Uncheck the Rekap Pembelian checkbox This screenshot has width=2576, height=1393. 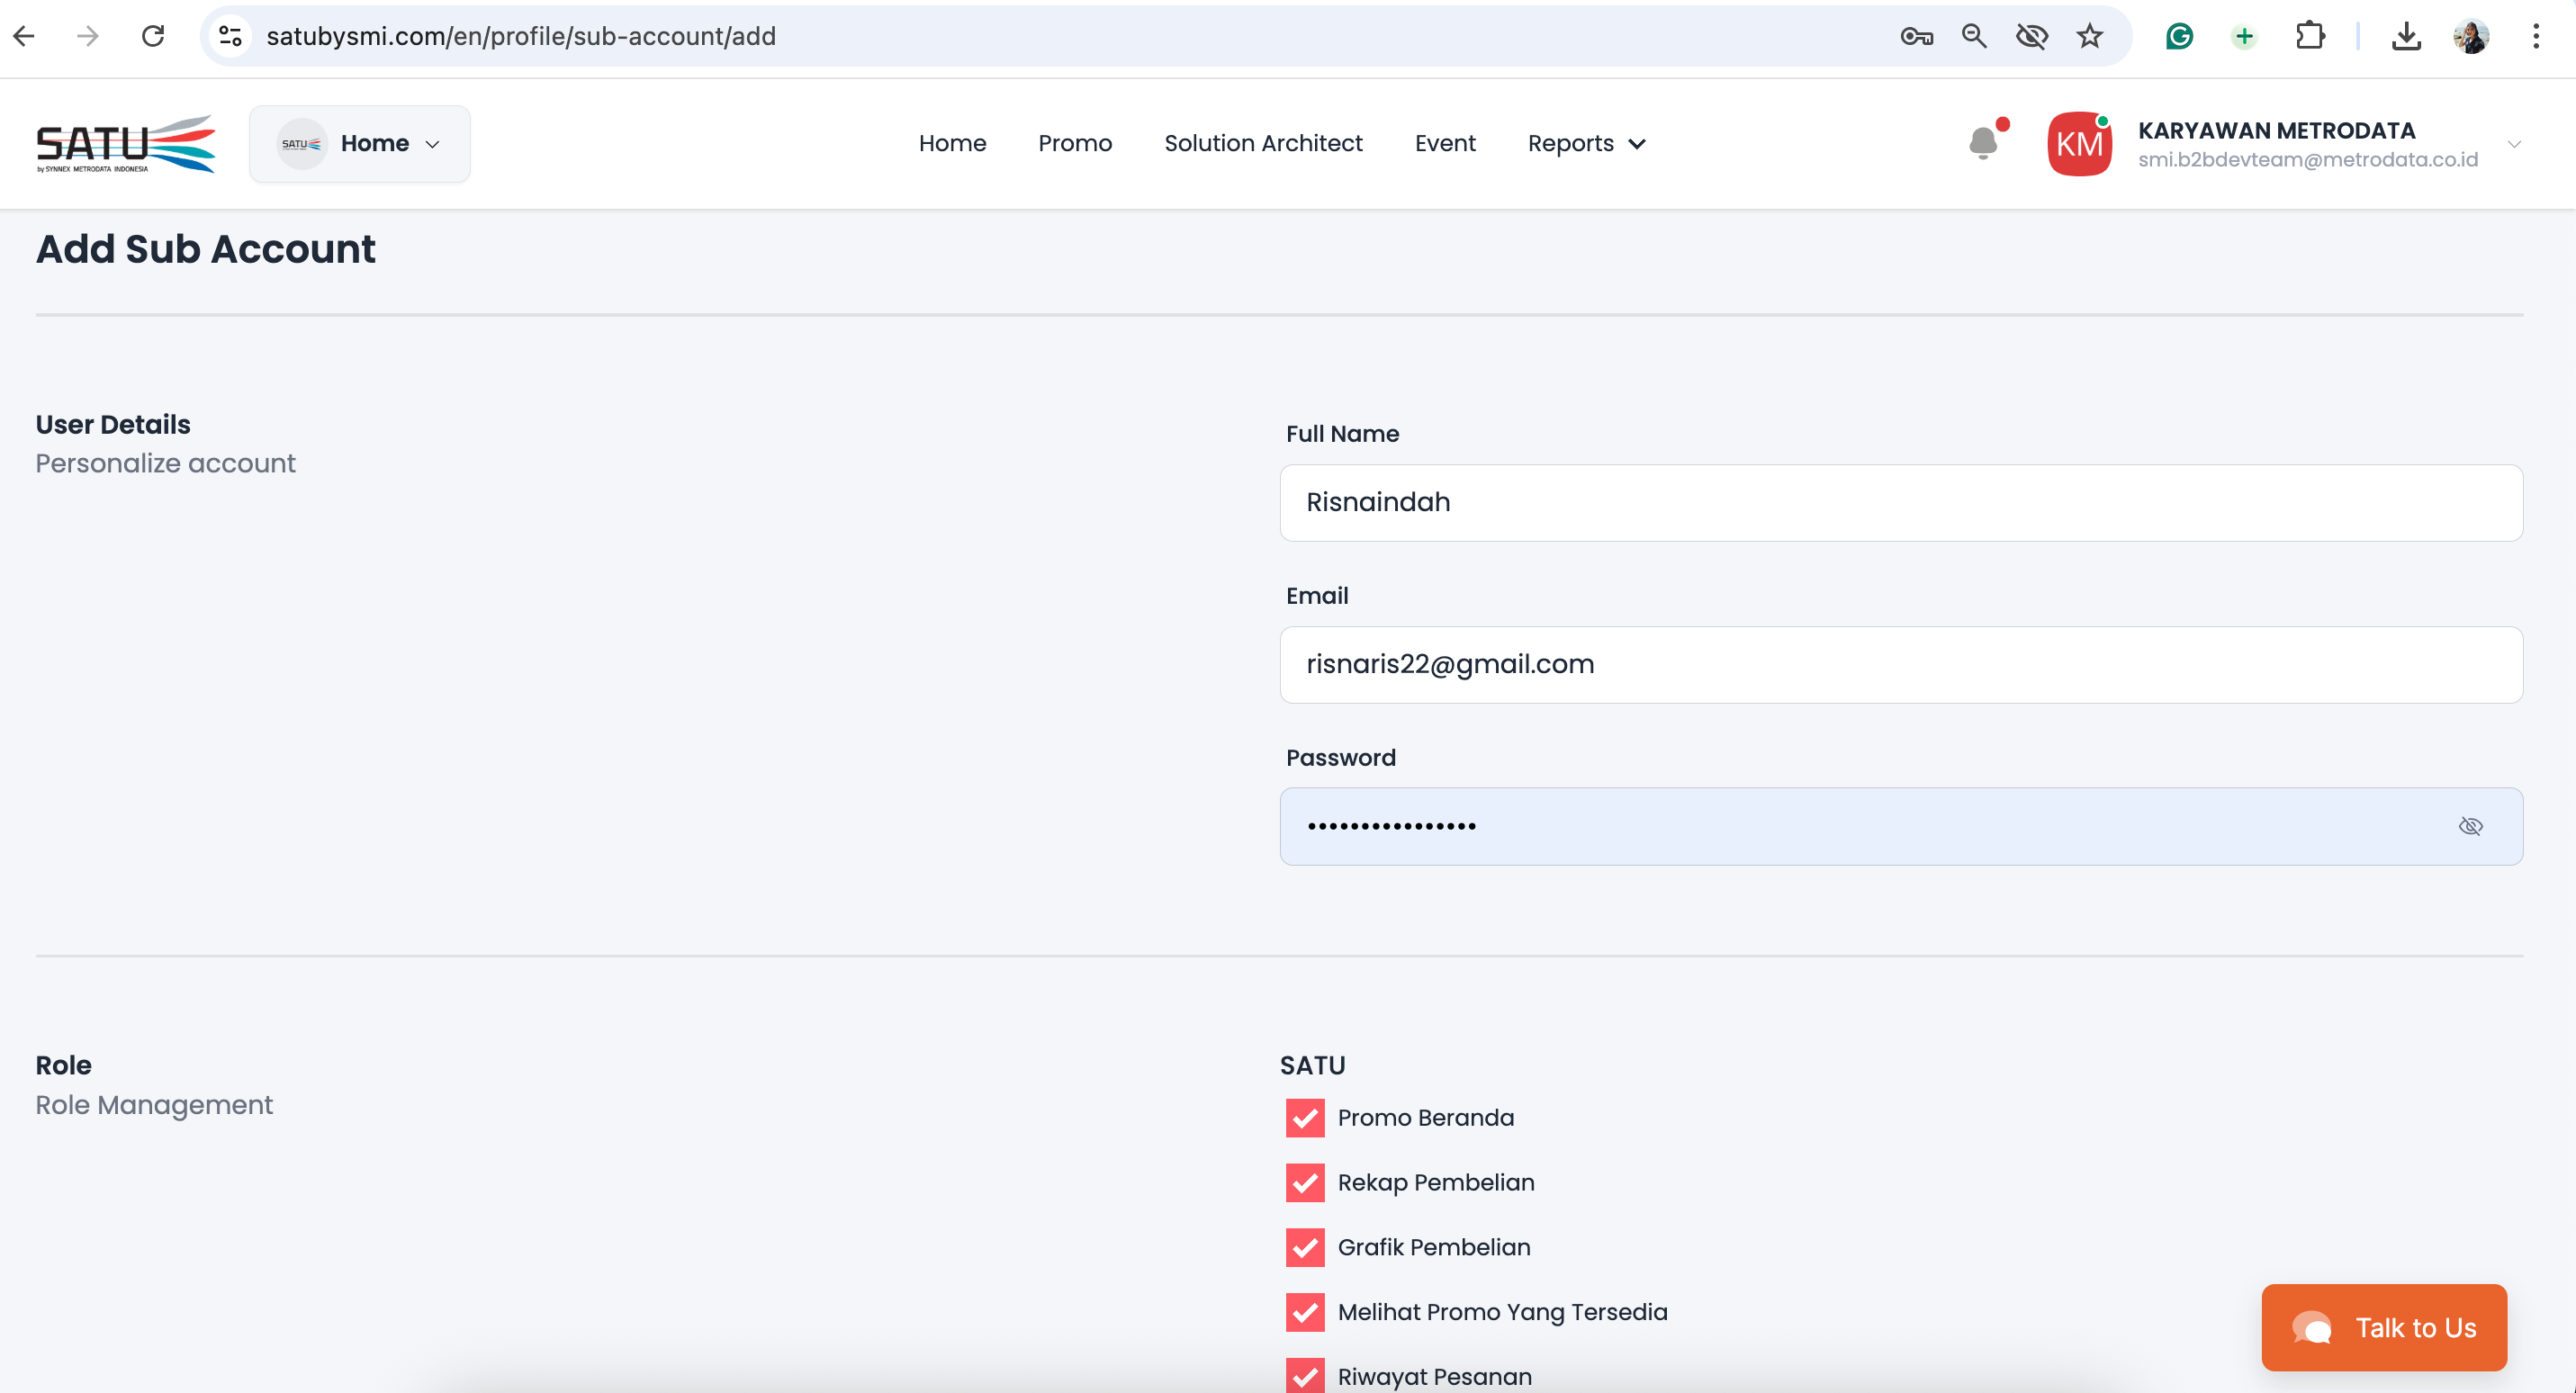tap(1305, 1183)
